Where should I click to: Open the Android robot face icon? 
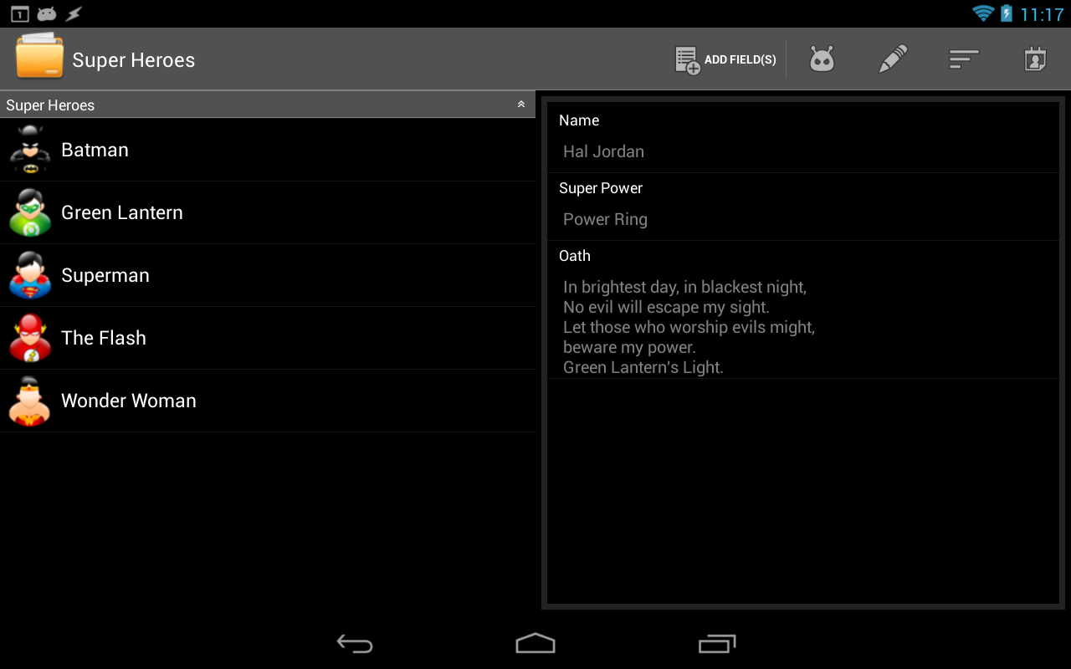click(822, 59)
